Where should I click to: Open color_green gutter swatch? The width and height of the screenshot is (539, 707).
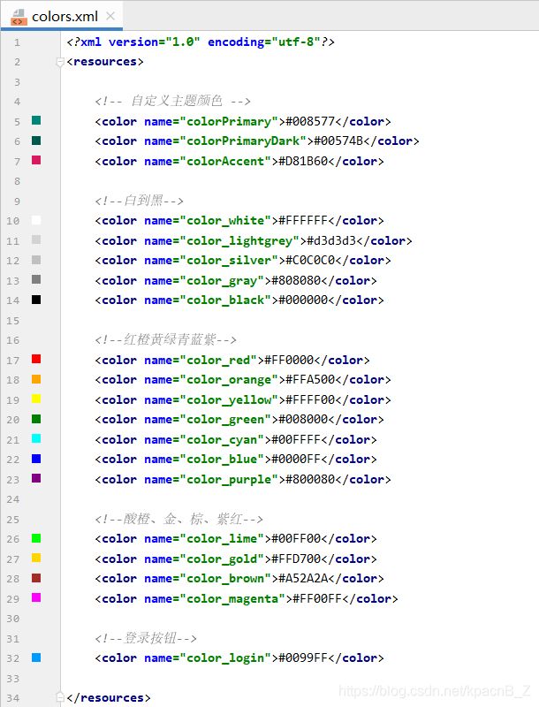(x=36, y=419)
